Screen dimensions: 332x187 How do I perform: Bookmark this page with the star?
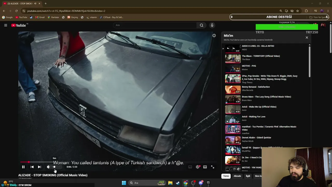click(298, 11)
